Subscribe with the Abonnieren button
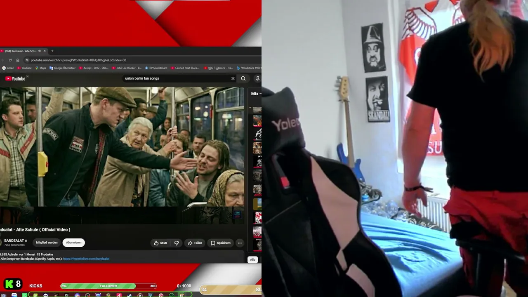This screenshot has height=297, width=528. click(x=74, y=243)
